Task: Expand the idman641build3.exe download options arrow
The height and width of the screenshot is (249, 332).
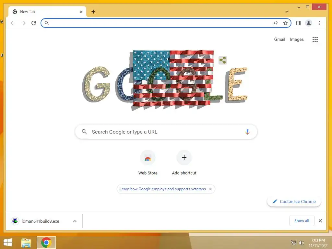Action: 75,221
